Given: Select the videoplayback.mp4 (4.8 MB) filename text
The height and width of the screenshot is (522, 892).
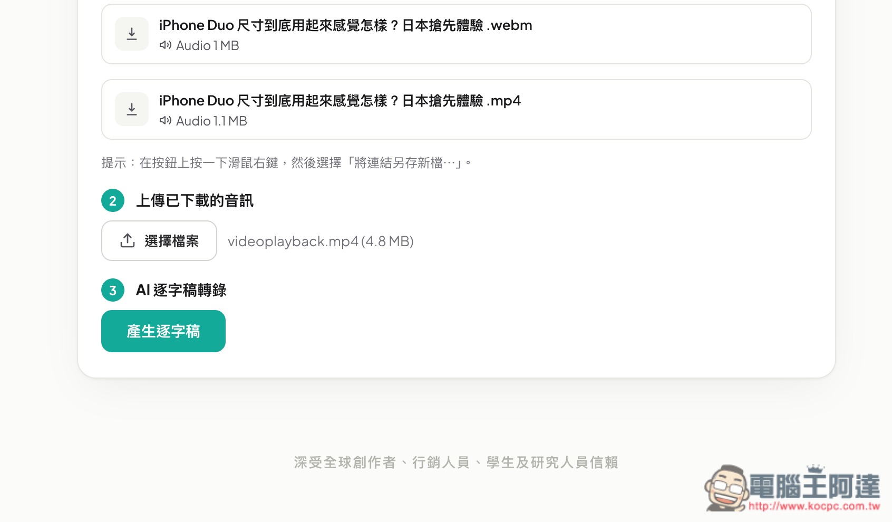Looking at the screenshot, I should tap(321, 241).
